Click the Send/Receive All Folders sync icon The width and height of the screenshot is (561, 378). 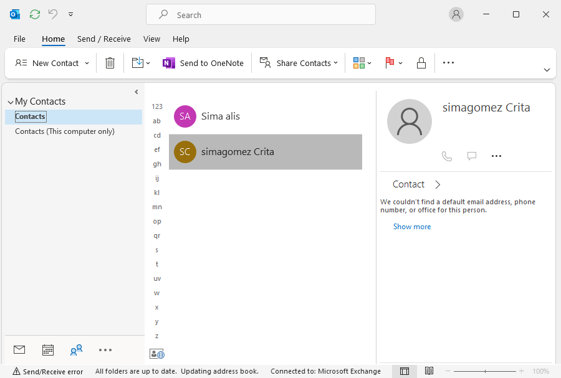coord(35,14)
